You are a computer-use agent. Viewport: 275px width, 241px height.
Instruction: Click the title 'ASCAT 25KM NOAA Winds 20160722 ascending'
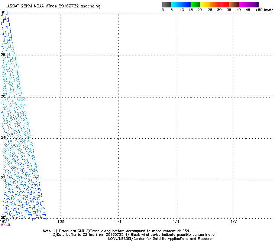(x=54, y=6)
